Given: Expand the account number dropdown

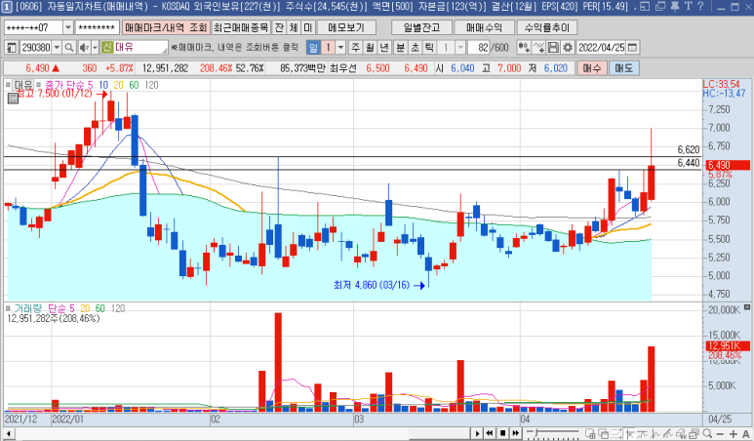Looking at the screenshot, I should tap(68, 27).
